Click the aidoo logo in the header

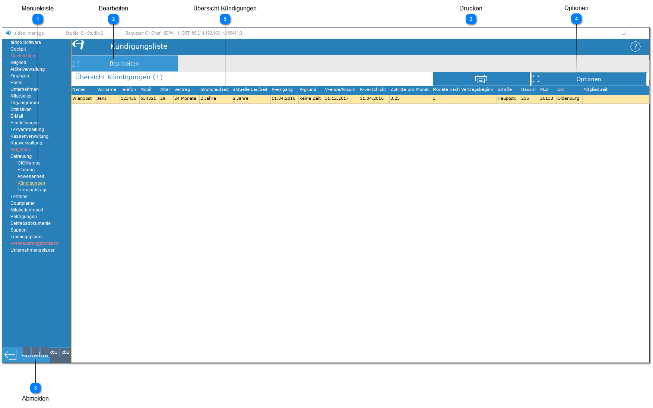coord(78,45)
